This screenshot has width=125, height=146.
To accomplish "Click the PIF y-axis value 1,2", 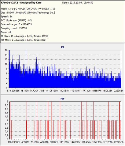I will pos(7,116).
